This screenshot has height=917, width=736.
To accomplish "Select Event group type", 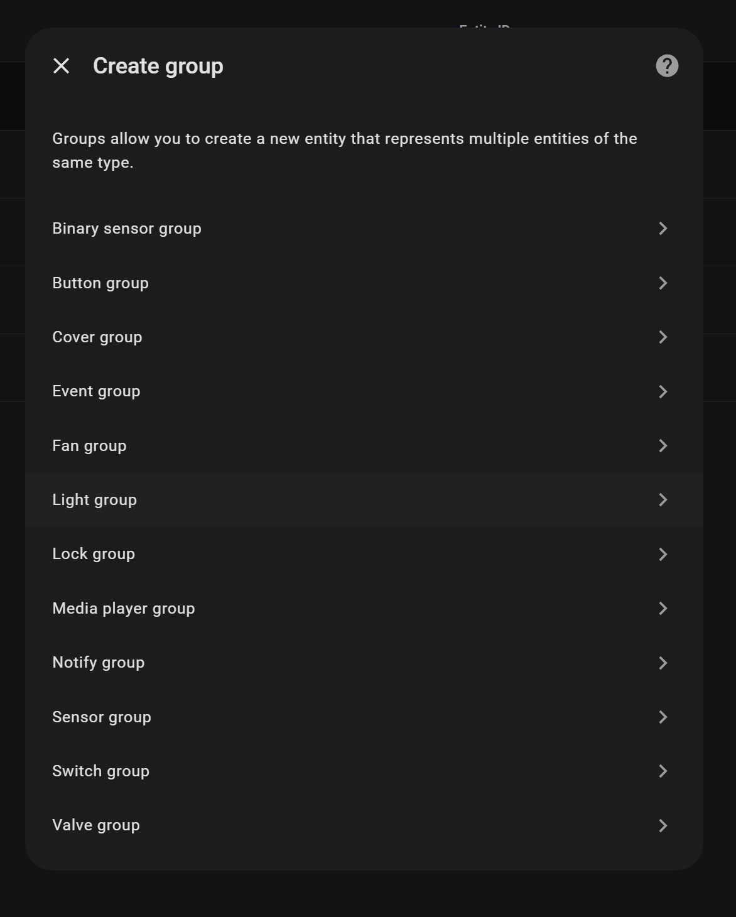I will 96,391.
